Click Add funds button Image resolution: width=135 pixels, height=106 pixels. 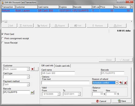click(x=26, y=26)
